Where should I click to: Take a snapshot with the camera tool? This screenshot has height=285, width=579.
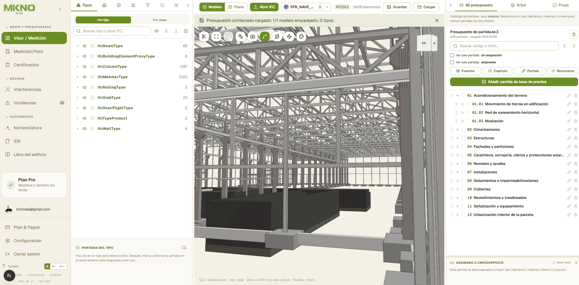[x=253, y=36]
